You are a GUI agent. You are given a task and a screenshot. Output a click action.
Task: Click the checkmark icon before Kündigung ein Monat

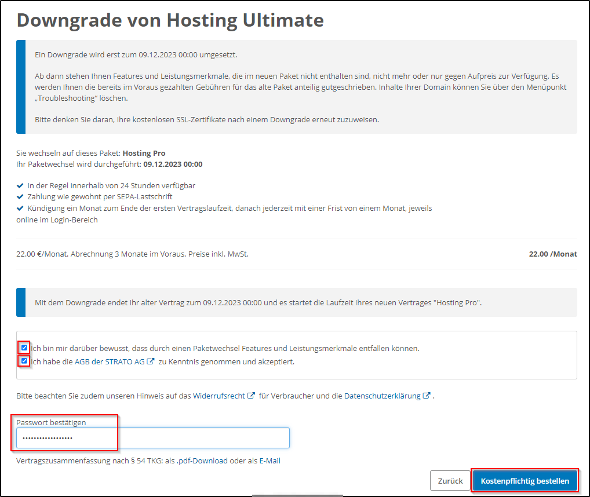pos(20,208)
